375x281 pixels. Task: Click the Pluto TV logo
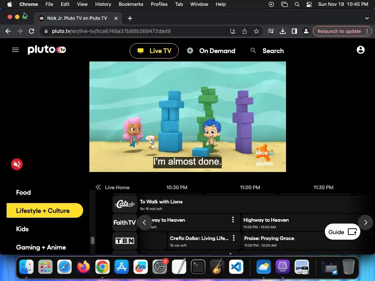coord(47,49)
